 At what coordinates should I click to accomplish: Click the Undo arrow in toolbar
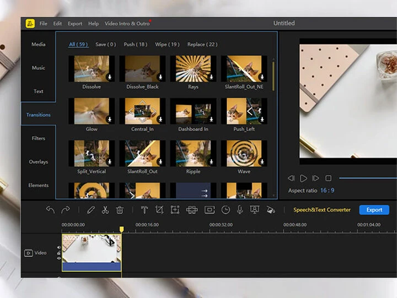coord(50,210)
